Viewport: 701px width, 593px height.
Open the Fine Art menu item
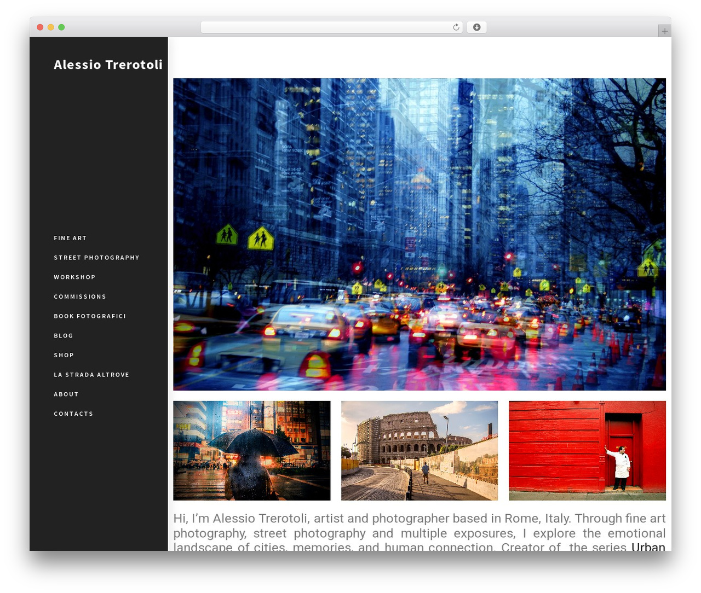[x=70, y=238]
